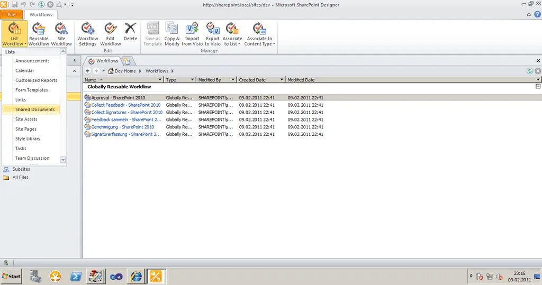Screen dimensions: 542x285
Task: Click Save as Template in the ribbon
Action: point(153,34)
